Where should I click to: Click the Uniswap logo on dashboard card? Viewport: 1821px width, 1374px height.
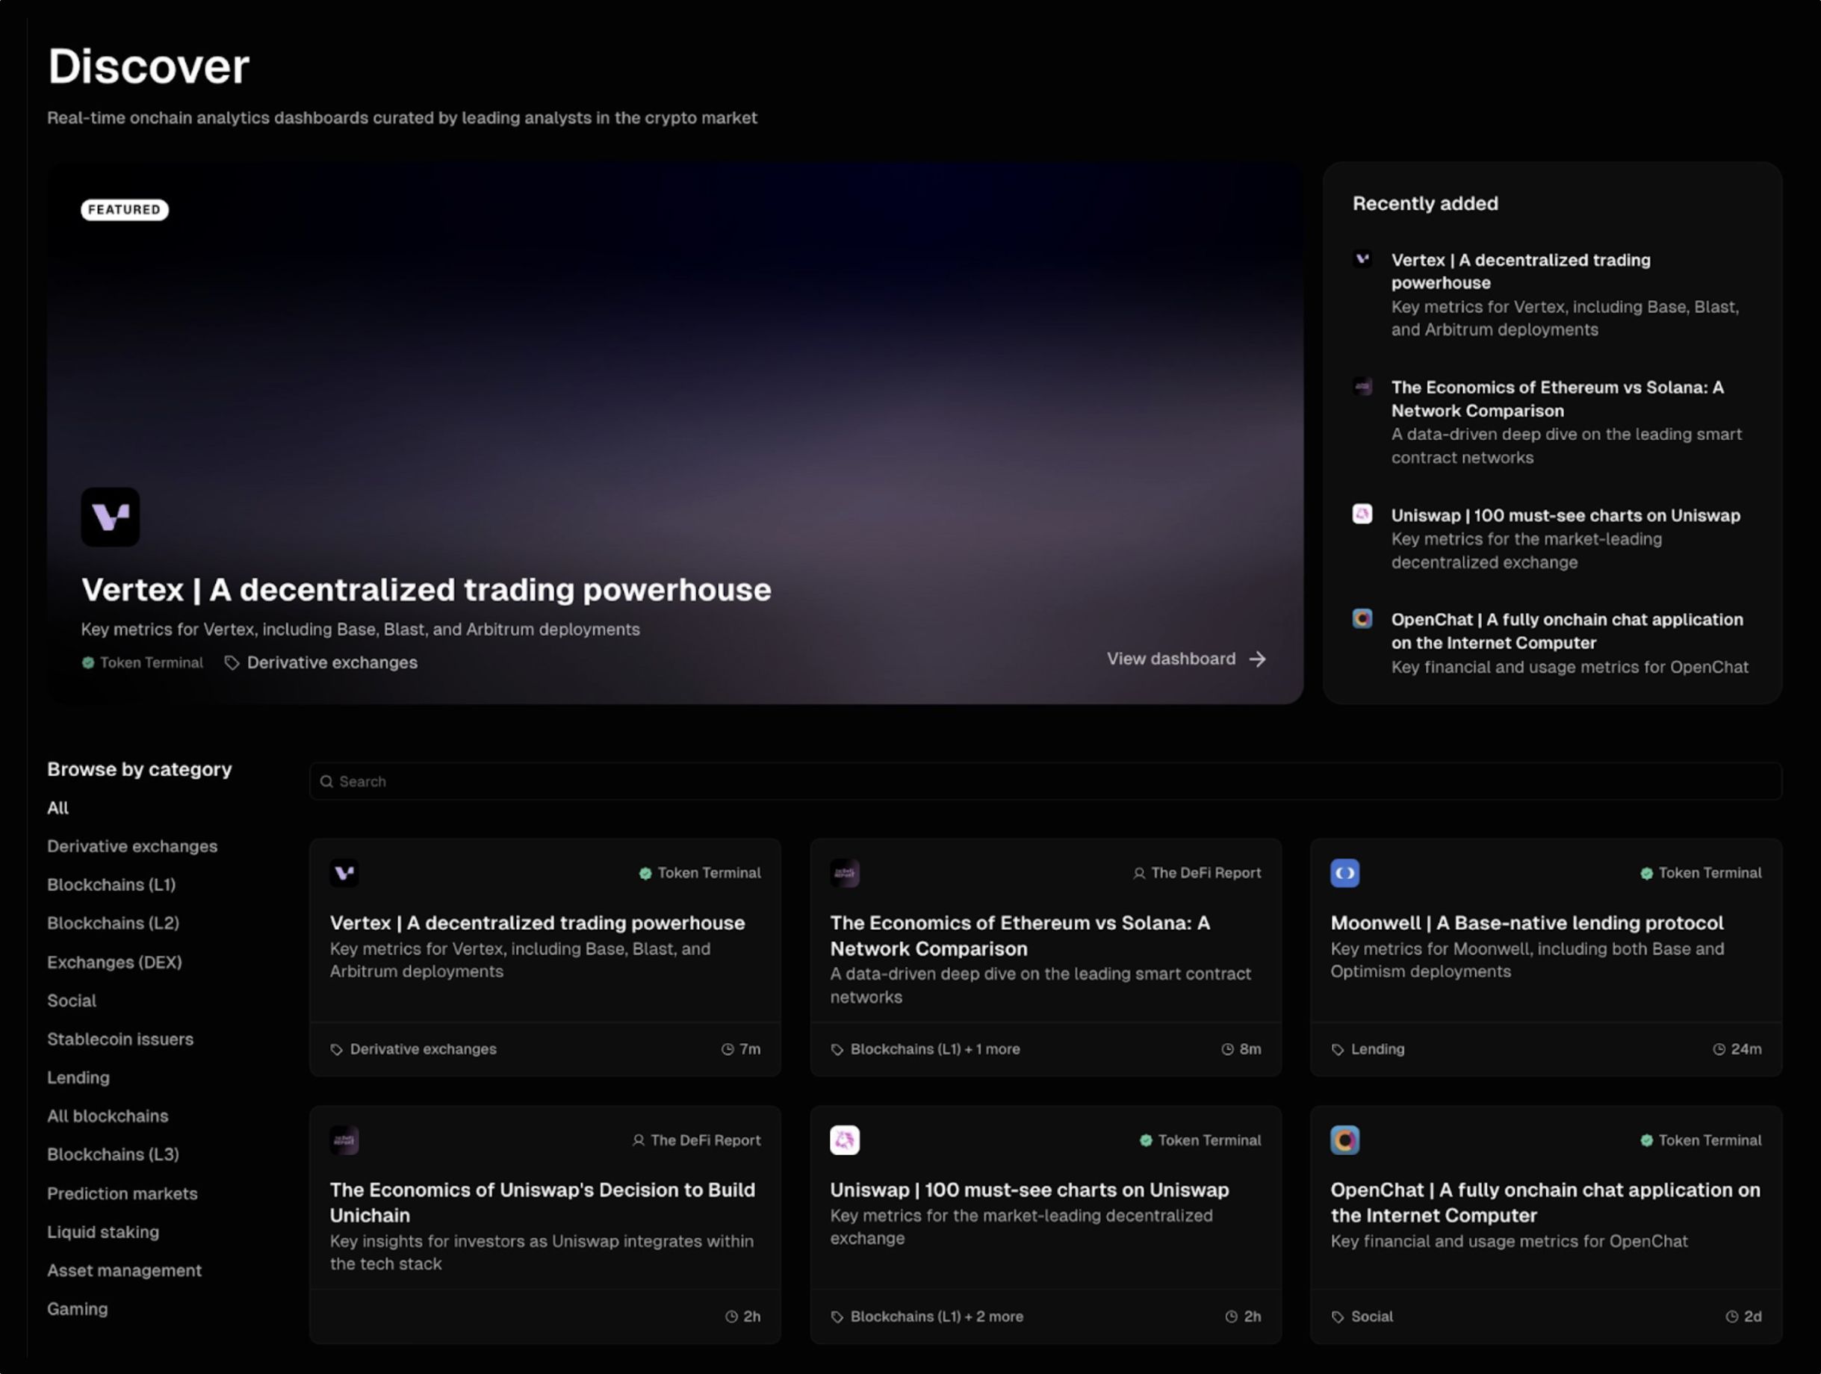point(845,1140)
